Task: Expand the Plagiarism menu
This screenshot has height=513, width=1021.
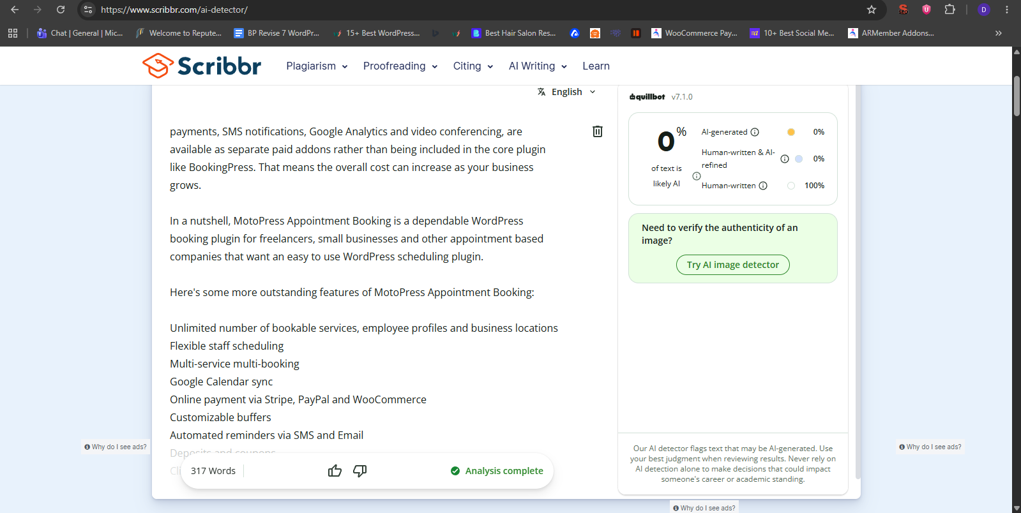Action: pos(317,66)
